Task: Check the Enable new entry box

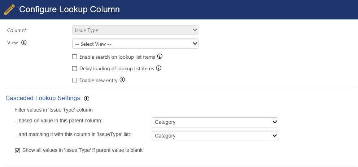Action: pyautogui.click(x=74, y=80)
